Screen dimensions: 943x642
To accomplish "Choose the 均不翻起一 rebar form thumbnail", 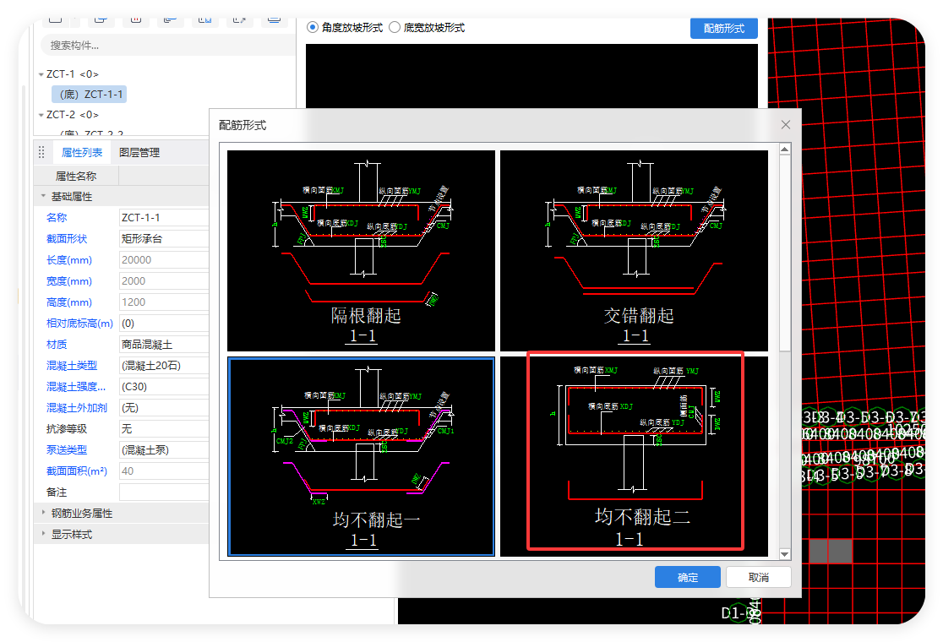I will pos(361,456).
